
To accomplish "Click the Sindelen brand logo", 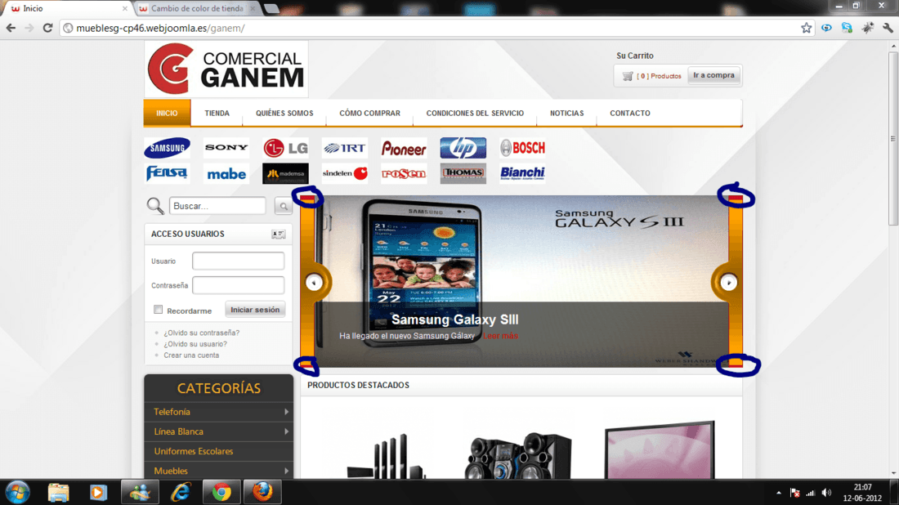I will coord(345,173).
